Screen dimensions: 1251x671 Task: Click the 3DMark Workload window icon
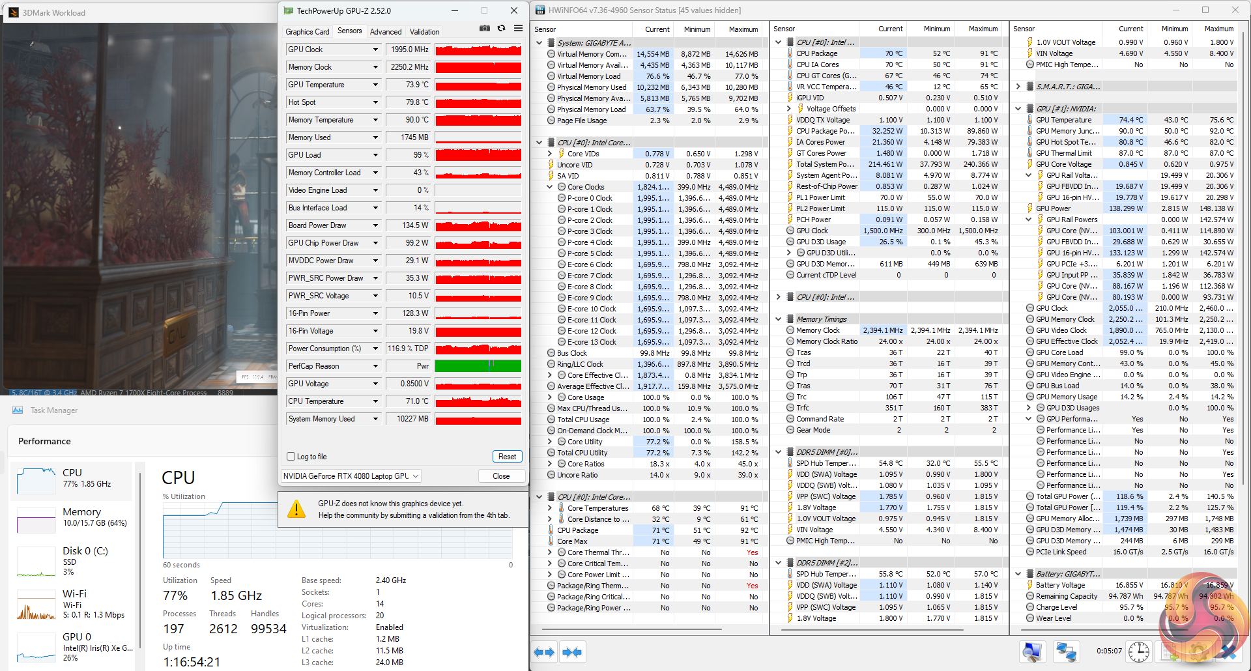pyautogui.click(x=13, y=12)
